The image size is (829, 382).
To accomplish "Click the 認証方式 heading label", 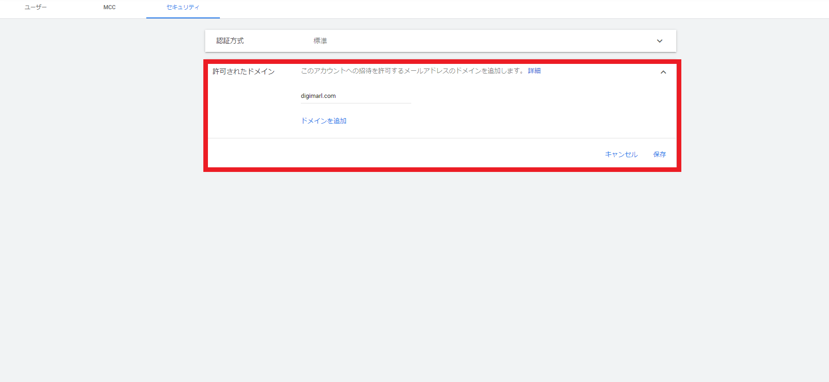I will click(x=230, y=41).
